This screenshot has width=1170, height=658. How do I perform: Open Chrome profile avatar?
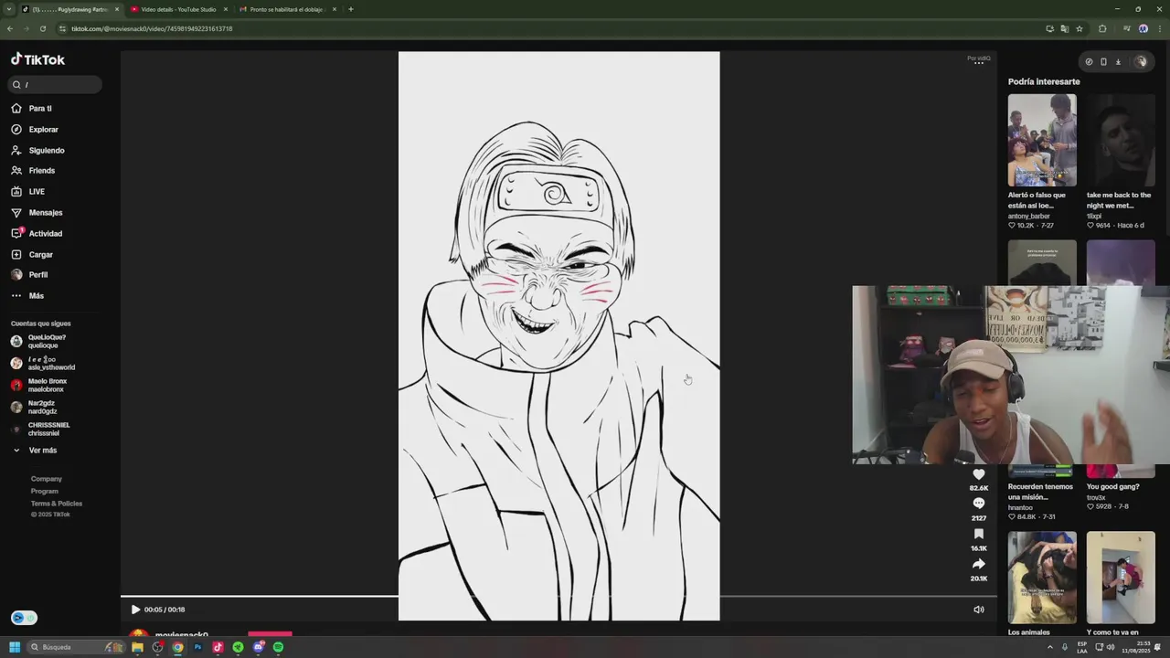(1143, 28)
